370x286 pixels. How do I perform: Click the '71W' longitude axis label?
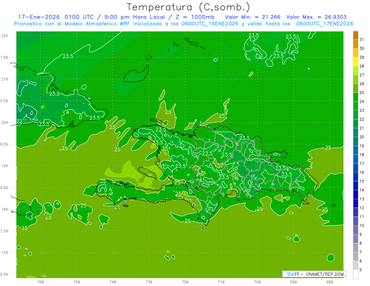[221, 282]
